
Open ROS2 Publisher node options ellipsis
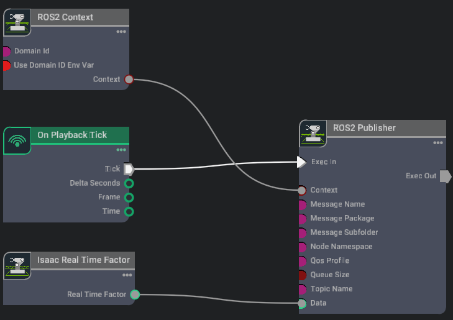pyautogui.click(x=438, y=143)
